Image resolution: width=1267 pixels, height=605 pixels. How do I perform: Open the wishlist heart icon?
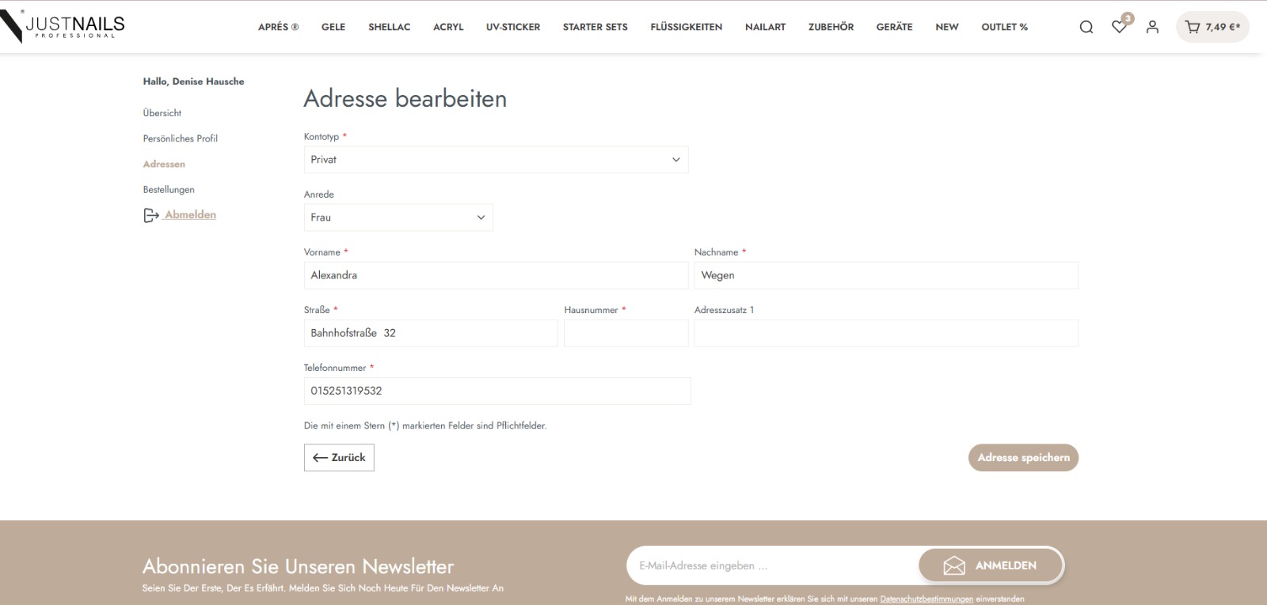(1119, 27)
